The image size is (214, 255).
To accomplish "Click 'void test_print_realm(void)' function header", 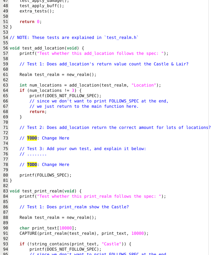I will [x=46, y=191].
